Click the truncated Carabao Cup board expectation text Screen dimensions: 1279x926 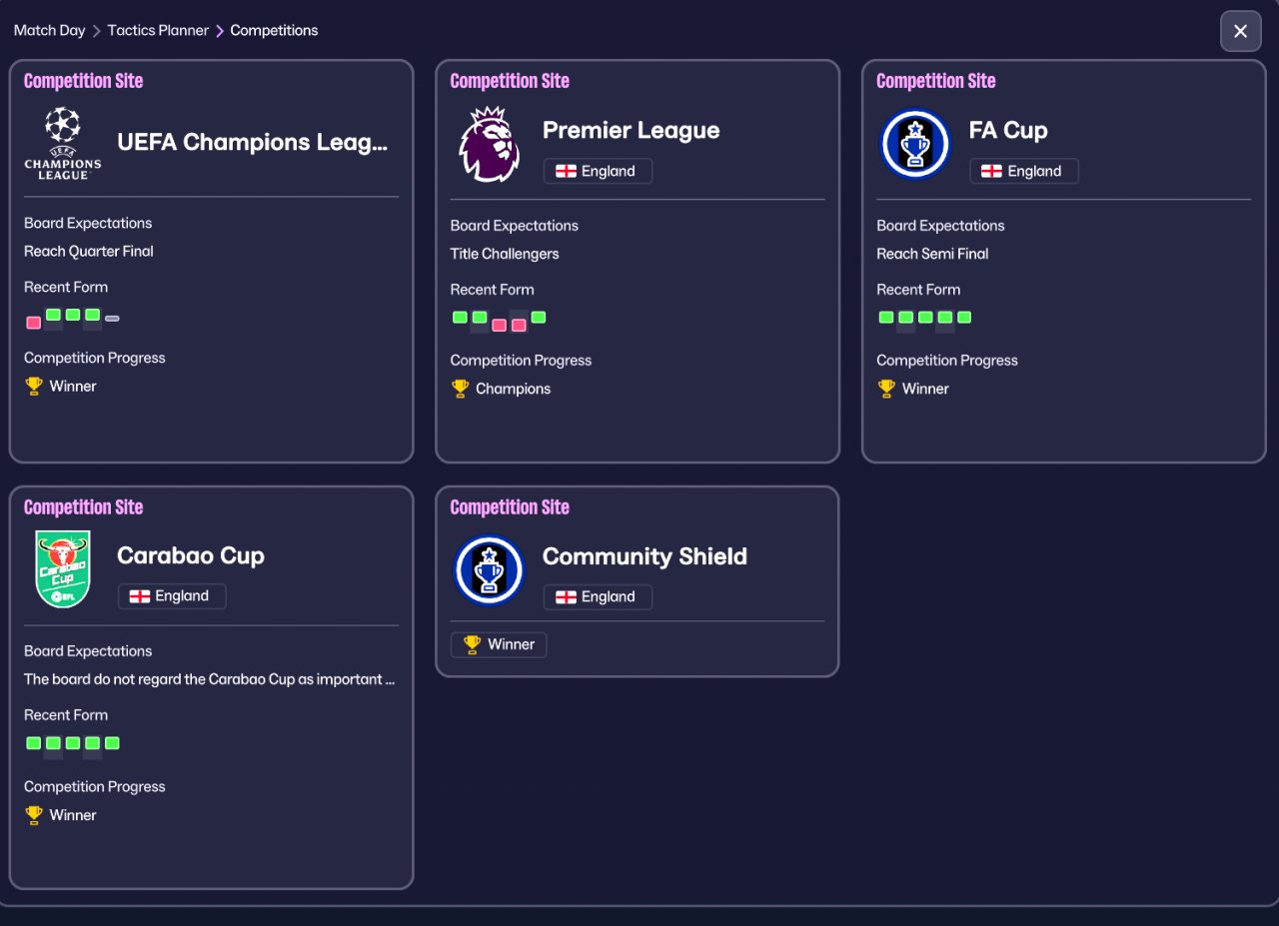[210, 679]
